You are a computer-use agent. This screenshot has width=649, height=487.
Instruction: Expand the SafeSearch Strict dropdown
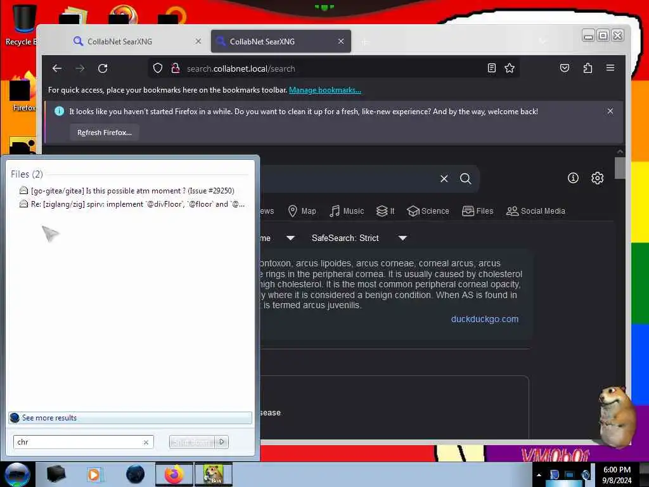[359, 238]
